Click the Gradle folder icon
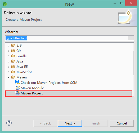This screenshot has height=133, width=139. (x=13, y=56)
